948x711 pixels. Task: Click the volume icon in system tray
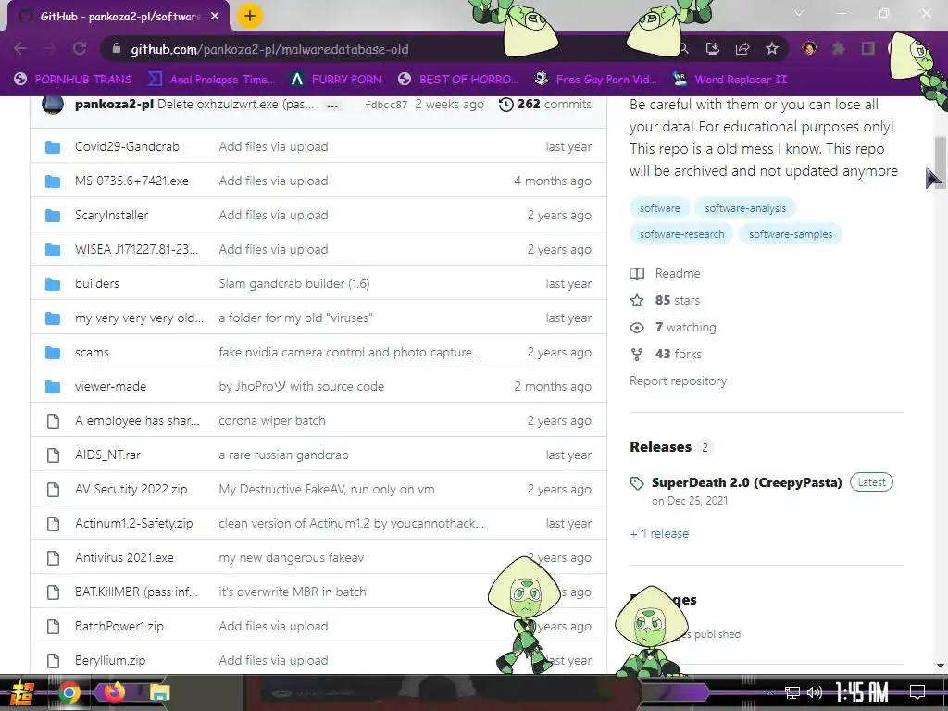[815, 692]
